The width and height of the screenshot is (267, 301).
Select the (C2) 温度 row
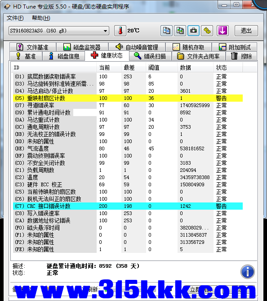128,177
